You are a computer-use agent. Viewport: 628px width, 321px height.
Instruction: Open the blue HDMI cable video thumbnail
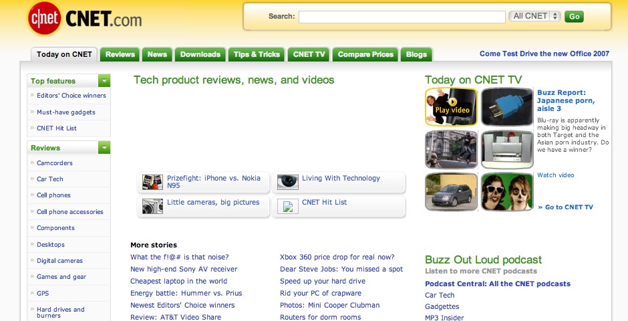coord(507,106)
